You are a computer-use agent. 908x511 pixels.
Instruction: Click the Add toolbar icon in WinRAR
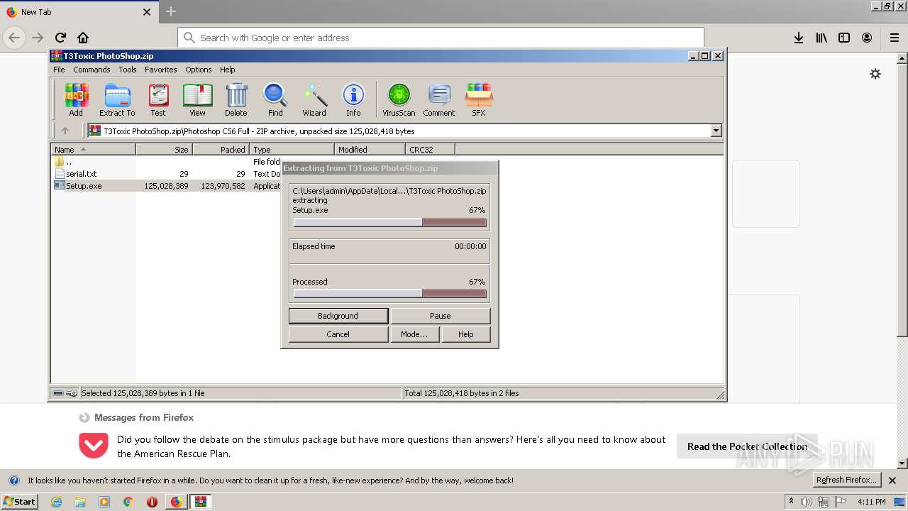[76, 99]
